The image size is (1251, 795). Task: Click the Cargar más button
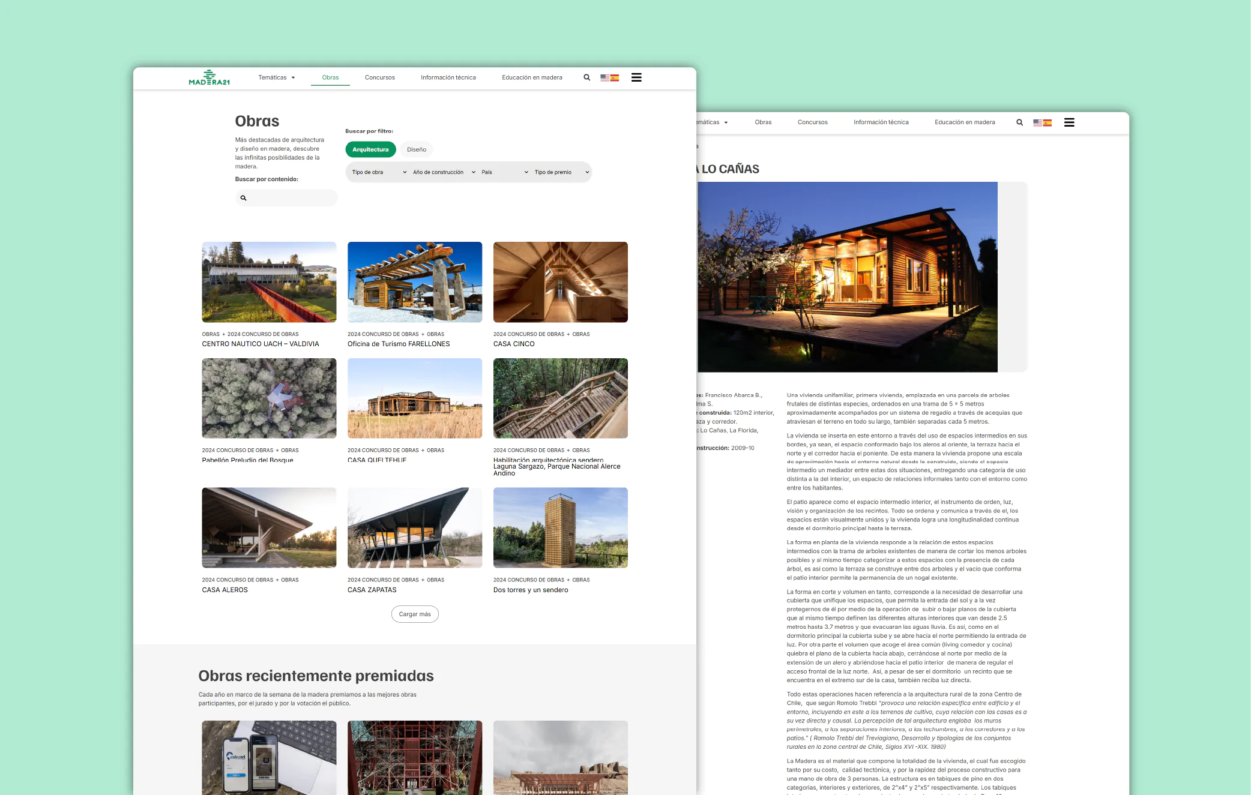(x=415, y=614)
